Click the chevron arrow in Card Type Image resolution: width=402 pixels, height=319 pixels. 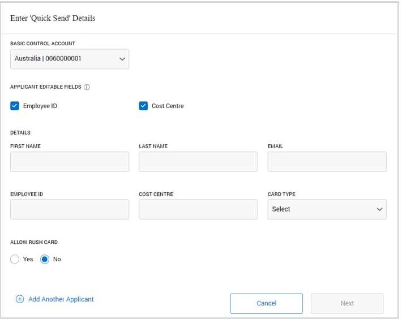pos(379,209)
